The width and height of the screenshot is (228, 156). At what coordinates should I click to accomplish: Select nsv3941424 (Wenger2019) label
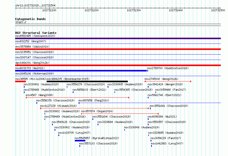[165, 84]
